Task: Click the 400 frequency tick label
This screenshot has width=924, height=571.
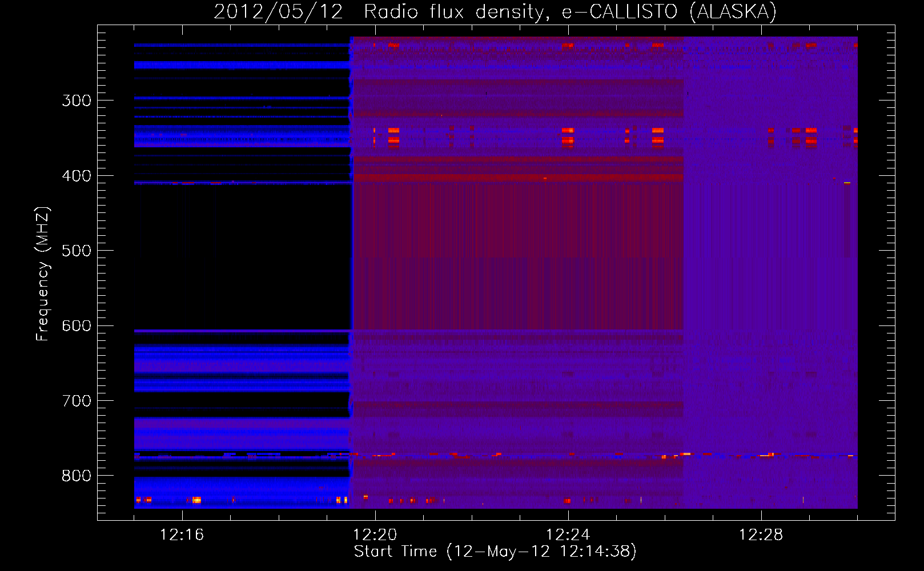Action: click(x=77, y=176)
